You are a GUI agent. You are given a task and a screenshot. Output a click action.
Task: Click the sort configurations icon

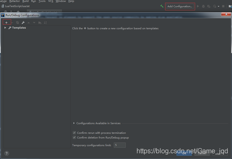(45, 23)
